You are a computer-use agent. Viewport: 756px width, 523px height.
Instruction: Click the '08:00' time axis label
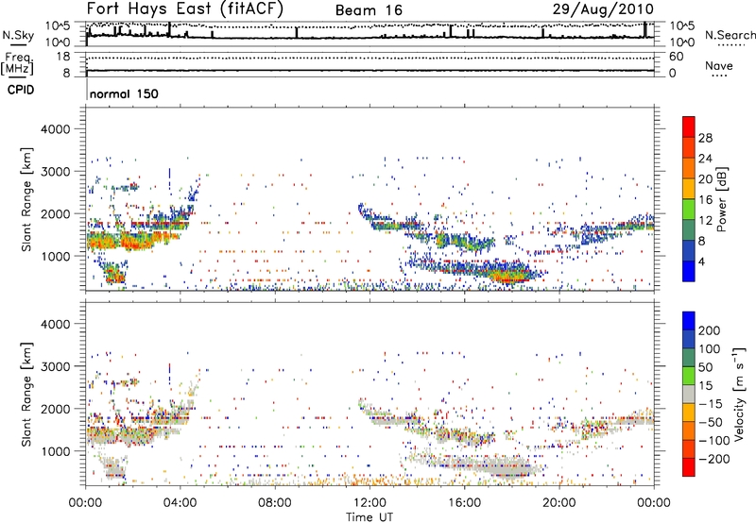click(275, 503)
